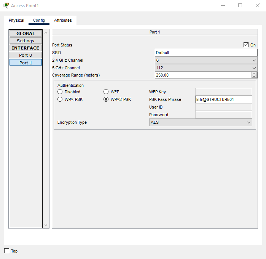Switch to the Physical tab

click(x=16, y=20)
